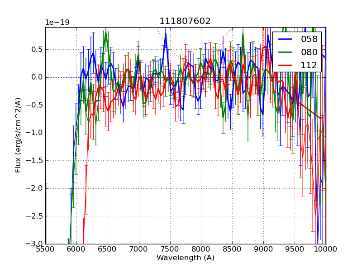
Task: Click the green line swatch in legend
Action: click(x=286, y=52)
